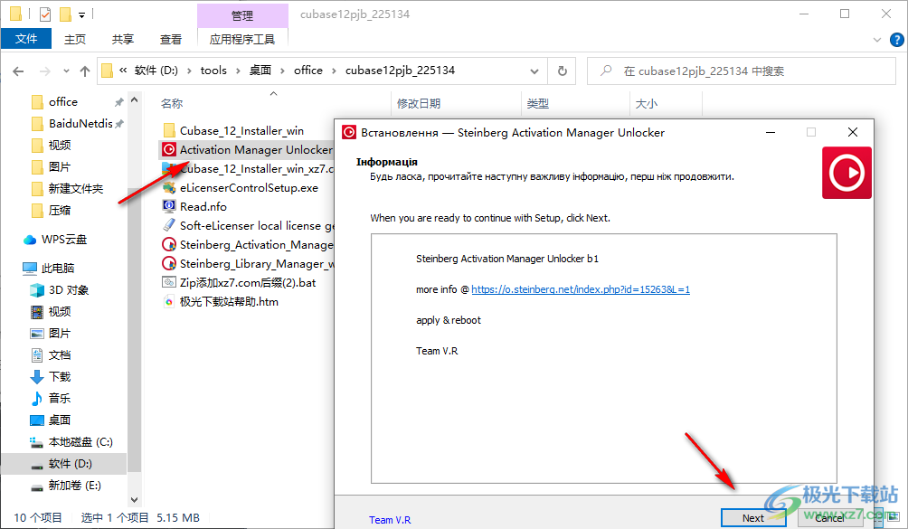Click Next in the Unlocker setup dialog
The height and width of the screenshot is (529, 908).
click(x=752, y=518)
